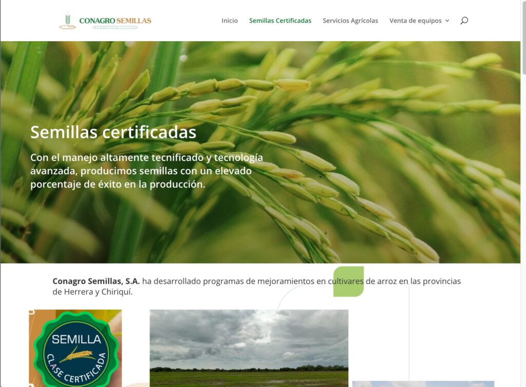
Task: Select the Semillas Certificadas menu item
Action: click(x=280, y=21)
